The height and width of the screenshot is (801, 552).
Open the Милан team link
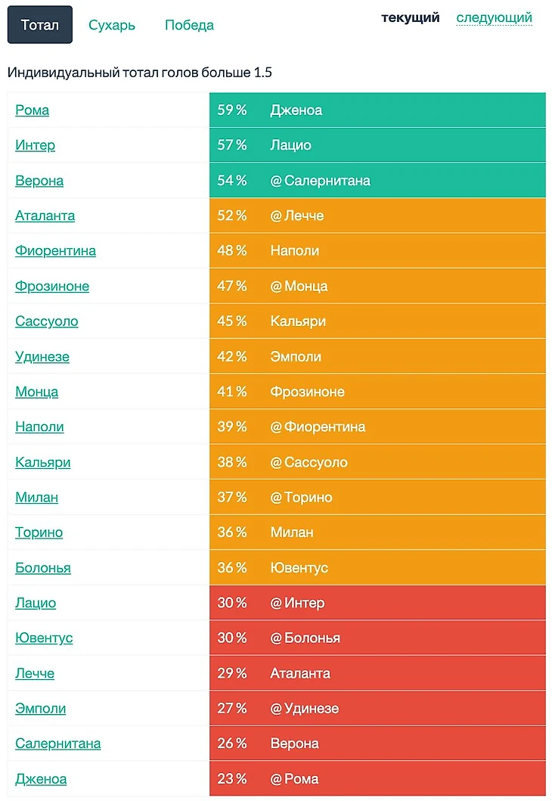point(37,497)
